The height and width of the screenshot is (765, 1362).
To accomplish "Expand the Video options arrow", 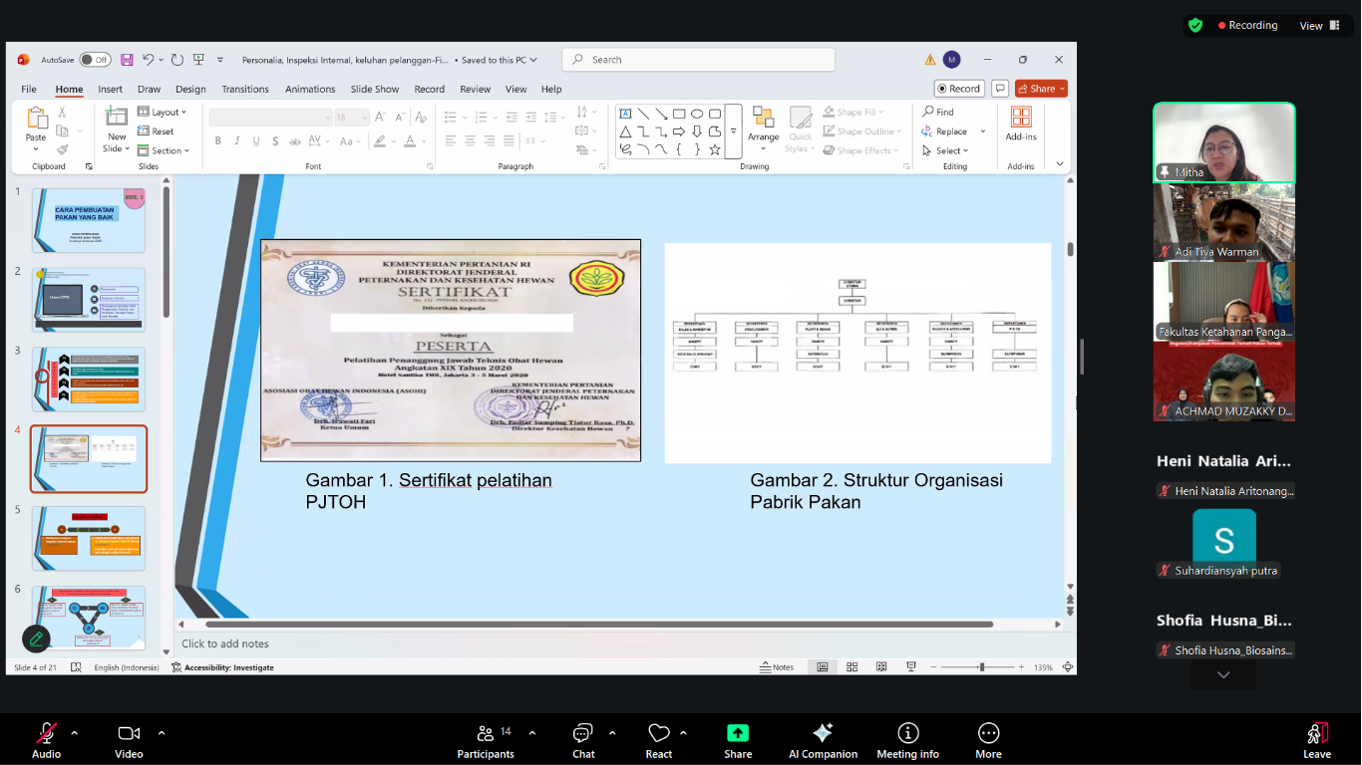I will 162,733.
